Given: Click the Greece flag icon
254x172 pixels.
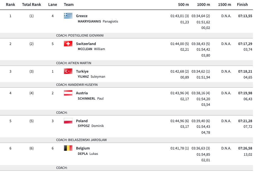Looking at the screenshot, I should 68,16.
